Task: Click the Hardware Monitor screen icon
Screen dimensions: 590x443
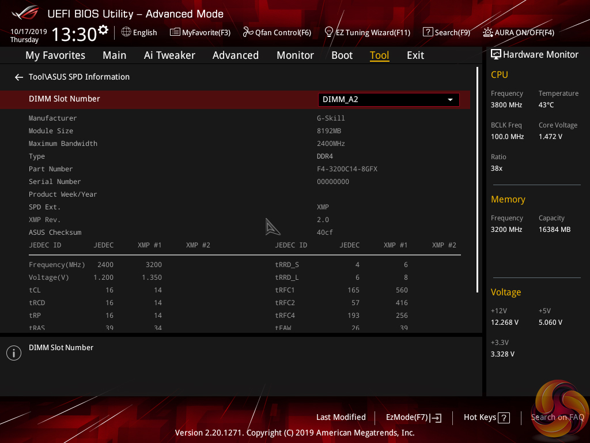Action: [x=496, y=55]
